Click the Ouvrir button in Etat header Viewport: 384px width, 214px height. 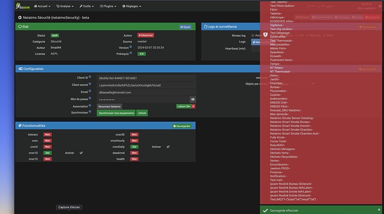[x=185, y=27]
